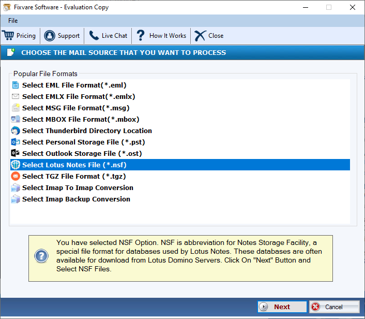Click the Thunderbird directory icon
The image size is (365, 319).
pos(16,130)
